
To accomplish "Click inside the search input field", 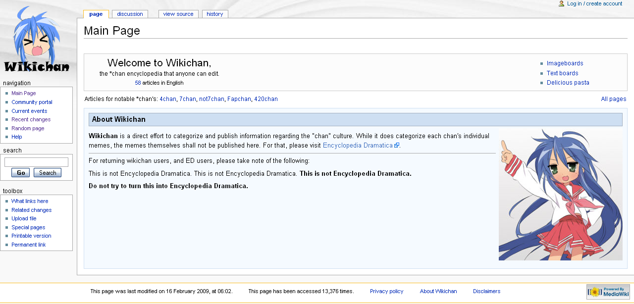I will click(36, 162).
